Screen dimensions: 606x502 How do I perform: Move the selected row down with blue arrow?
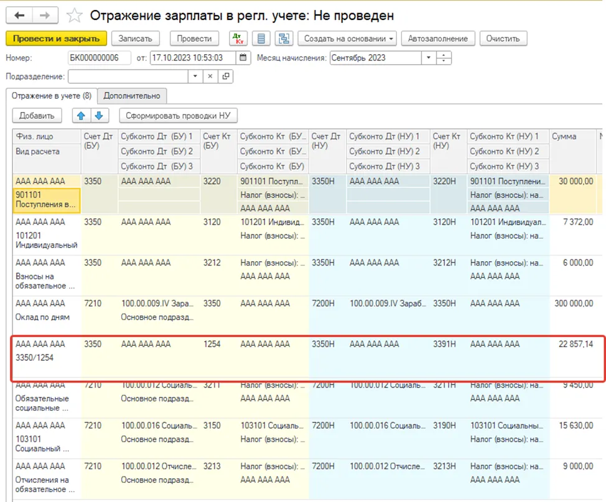pyautogui.click(x=100, y=116)
